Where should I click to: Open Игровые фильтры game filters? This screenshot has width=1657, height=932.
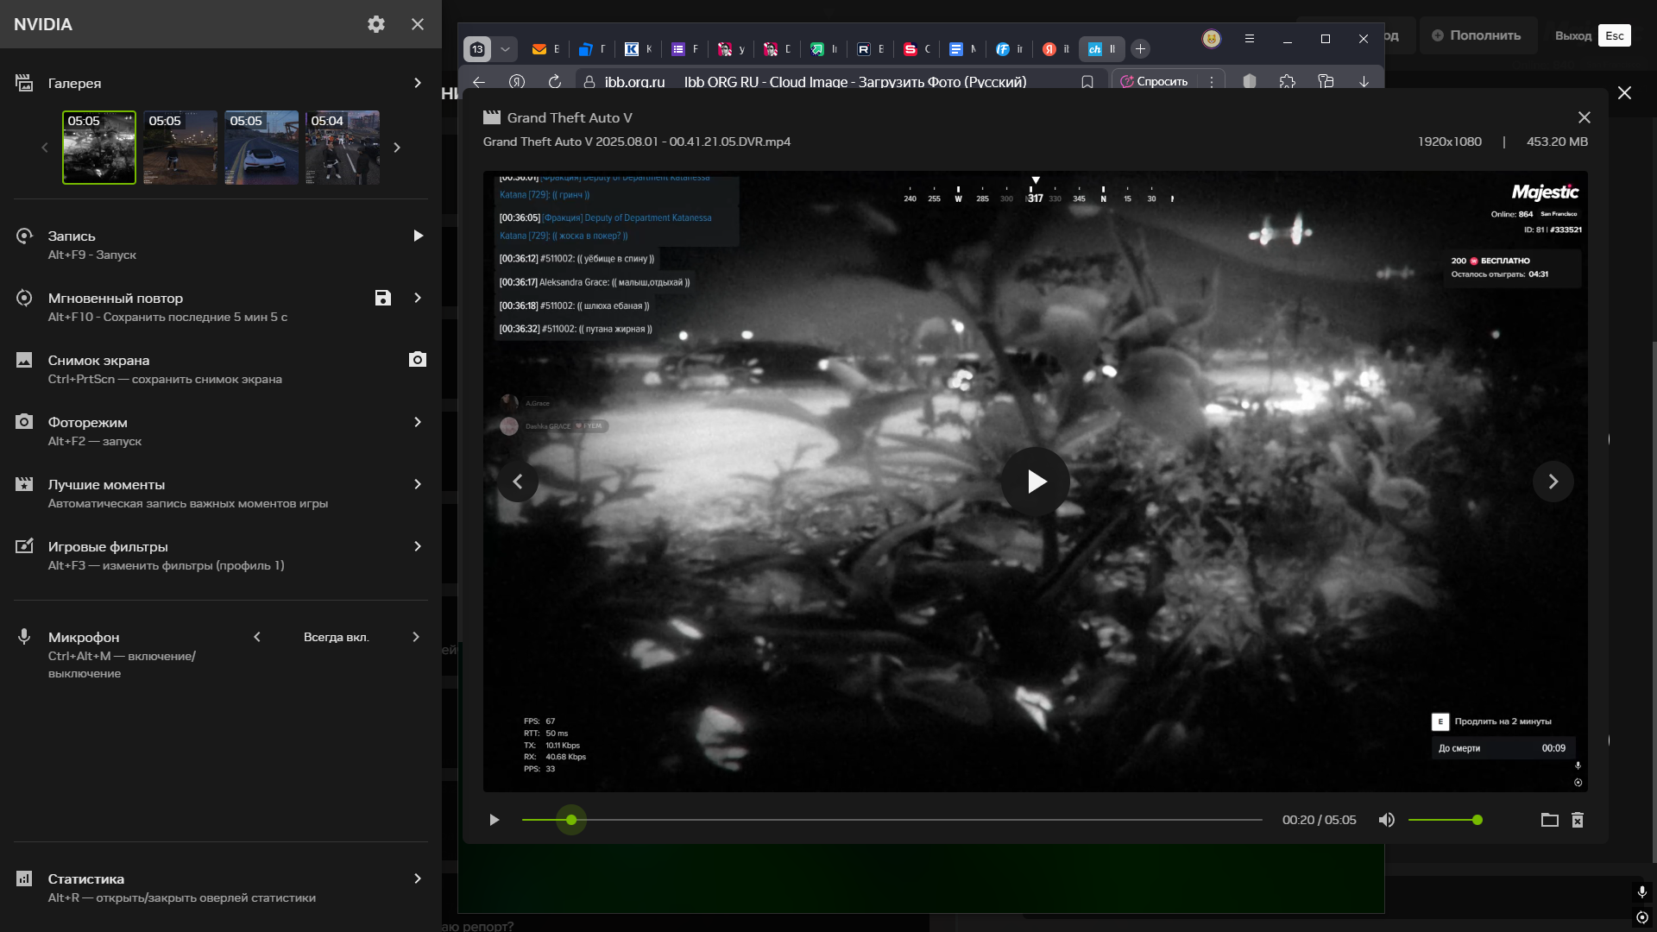[x=108, y=546]
